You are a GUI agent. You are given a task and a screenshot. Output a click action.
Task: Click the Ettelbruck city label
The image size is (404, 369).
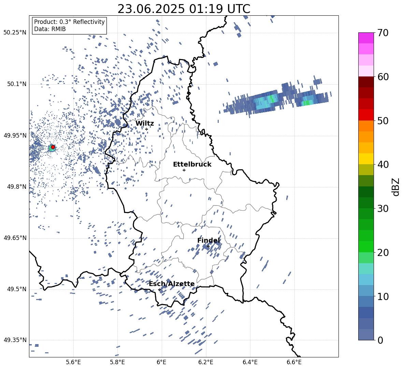(192, 165)
